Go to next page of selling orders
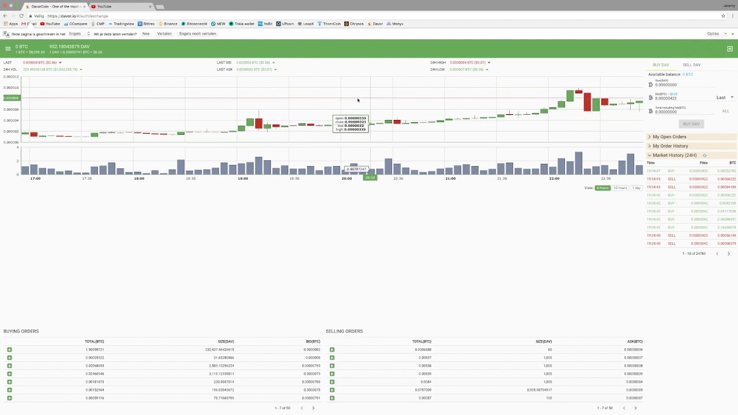The width and height of the screenshot is (738, 415). 635,408
